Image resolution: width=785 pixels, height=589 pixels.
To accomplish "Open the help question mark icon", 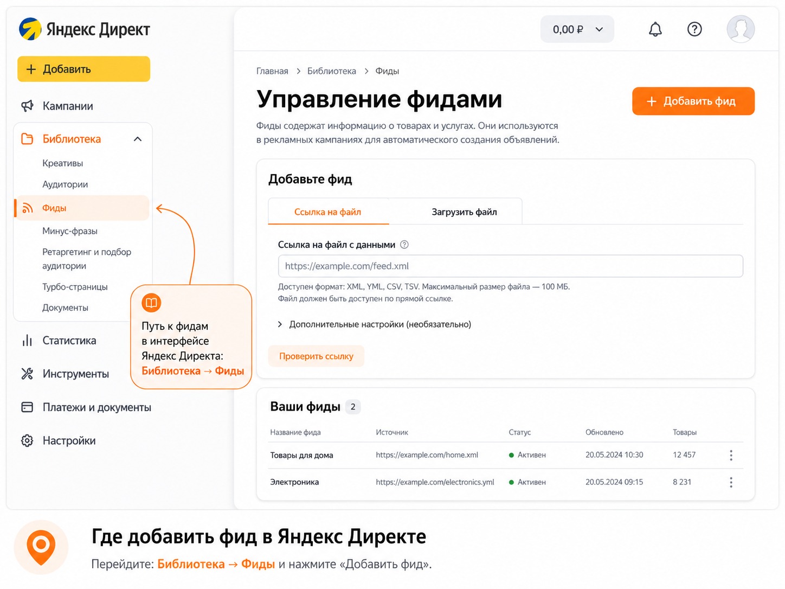I will [694, 29].
